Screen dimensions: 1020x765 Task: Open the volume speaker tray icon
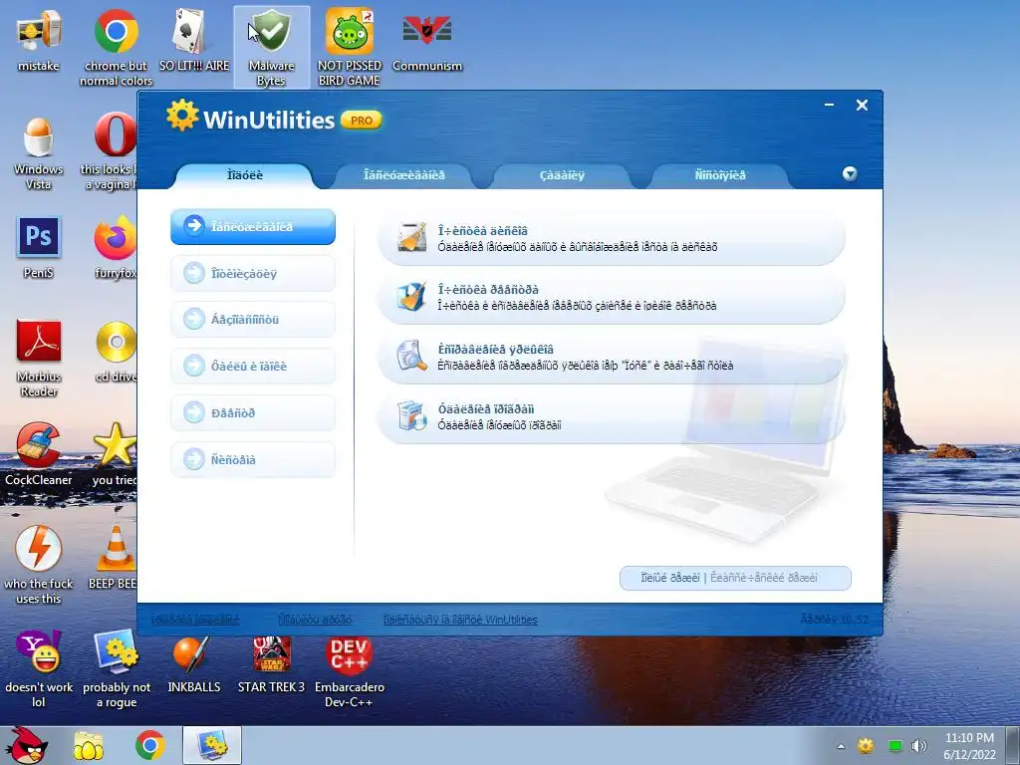coord(919,746)
